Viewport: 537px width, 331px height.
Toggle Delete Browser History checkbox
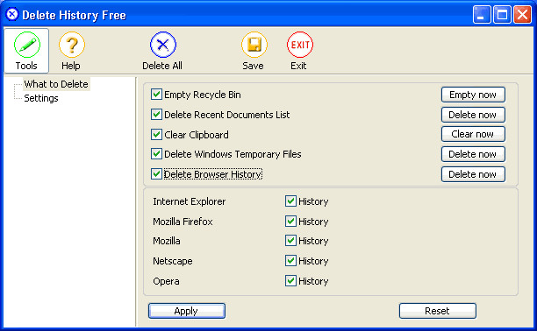pyautogui.click(x=156, y=174)
